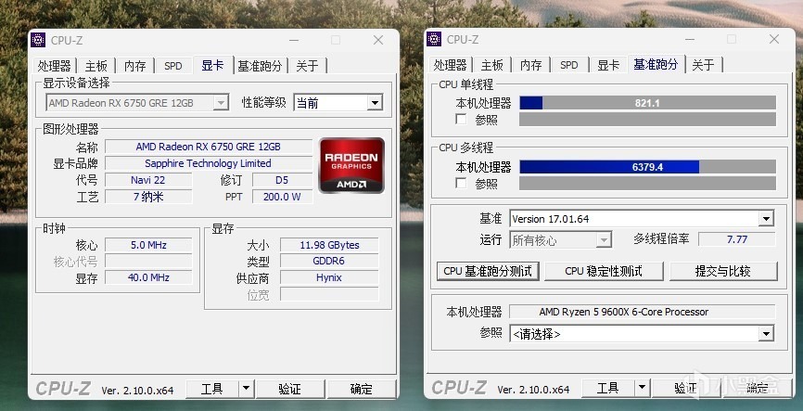803x411 pixels.
Task: Close the left CPU-Z window
Action: point(378,40)
